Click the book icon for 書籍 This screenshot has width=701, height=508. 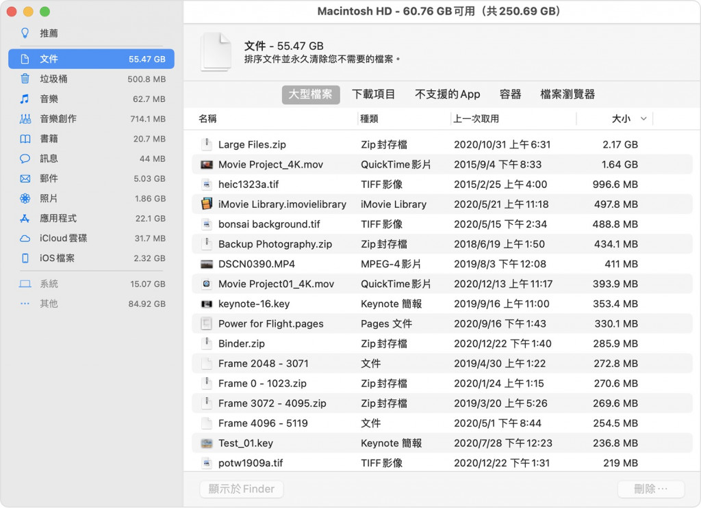pyautogui.click(x=25, y=139)
